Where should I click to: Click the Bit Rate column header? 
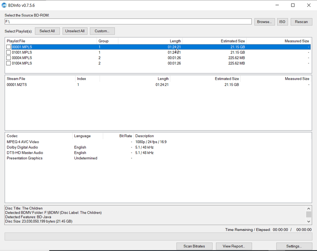click(118, 136)
